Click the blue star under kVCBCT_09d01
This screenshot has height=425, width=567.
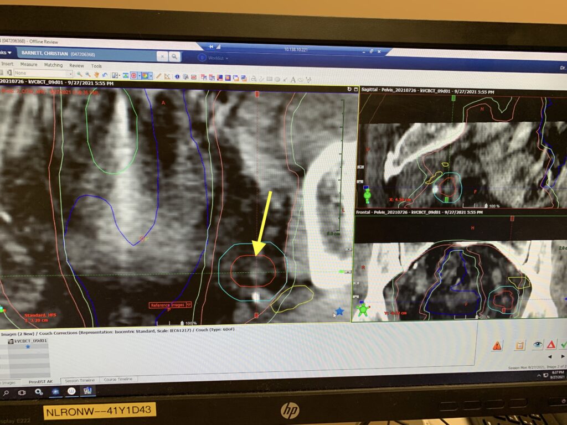point(28,347)
